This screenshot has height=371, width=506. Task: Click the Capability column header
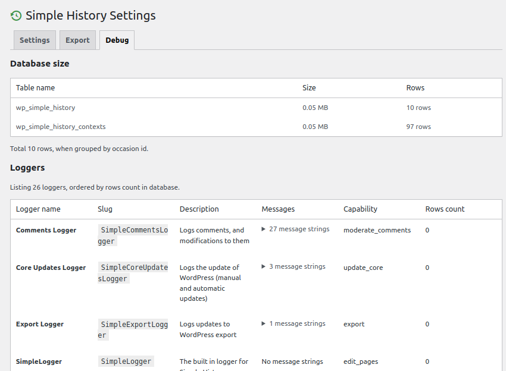click(x=360, y=209)
